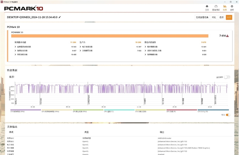239x155 pixels.
Task: Click the View results online (在线查看结果) button
Action: coord(202,17)
